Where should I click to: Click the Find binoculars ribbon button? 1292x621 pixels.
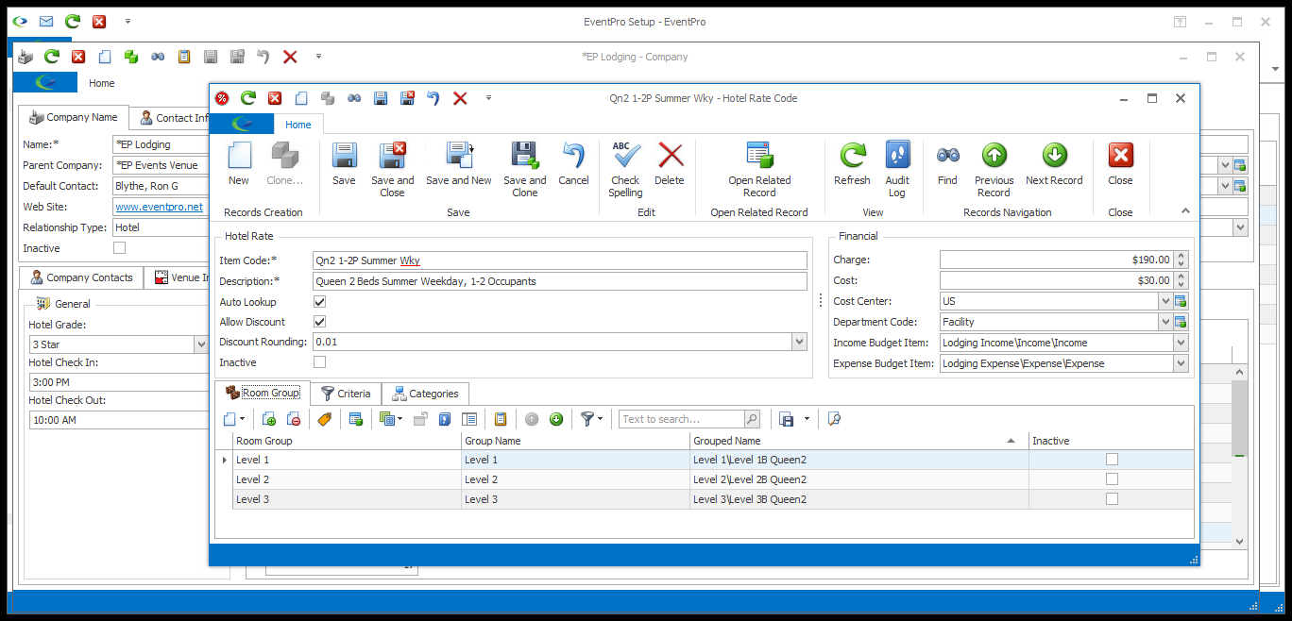947,164
